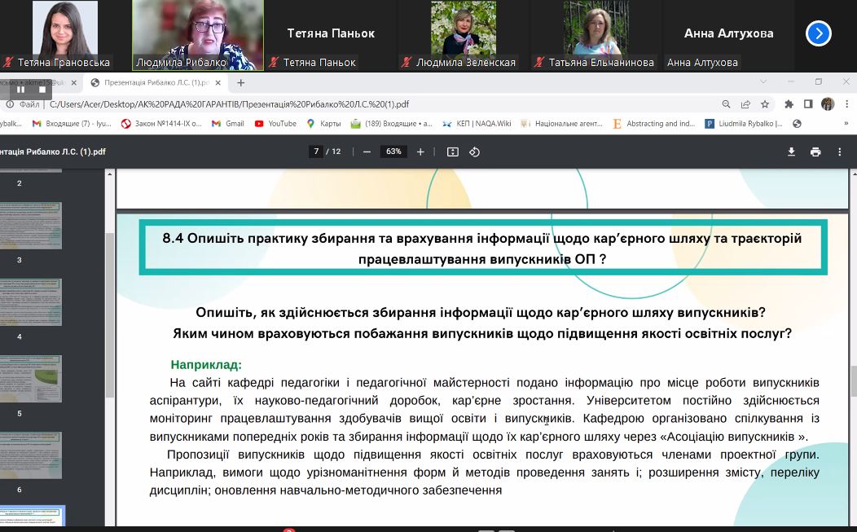
Task: Print the PDF document
Action: 815,152
